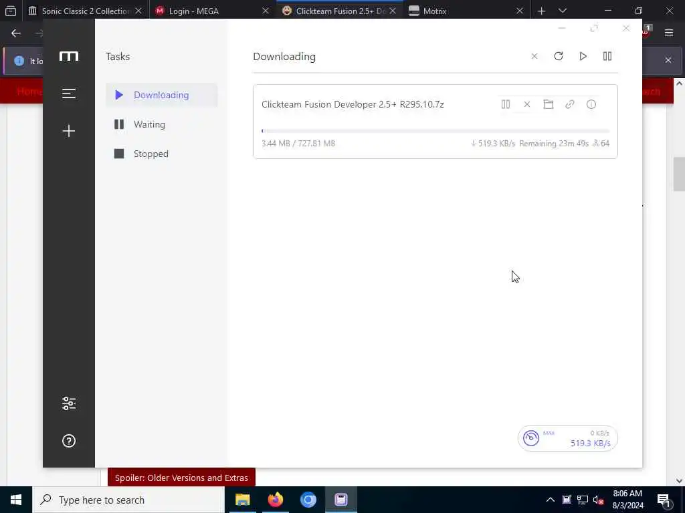Open the taskbar clock and date

[x=627, y=500]
